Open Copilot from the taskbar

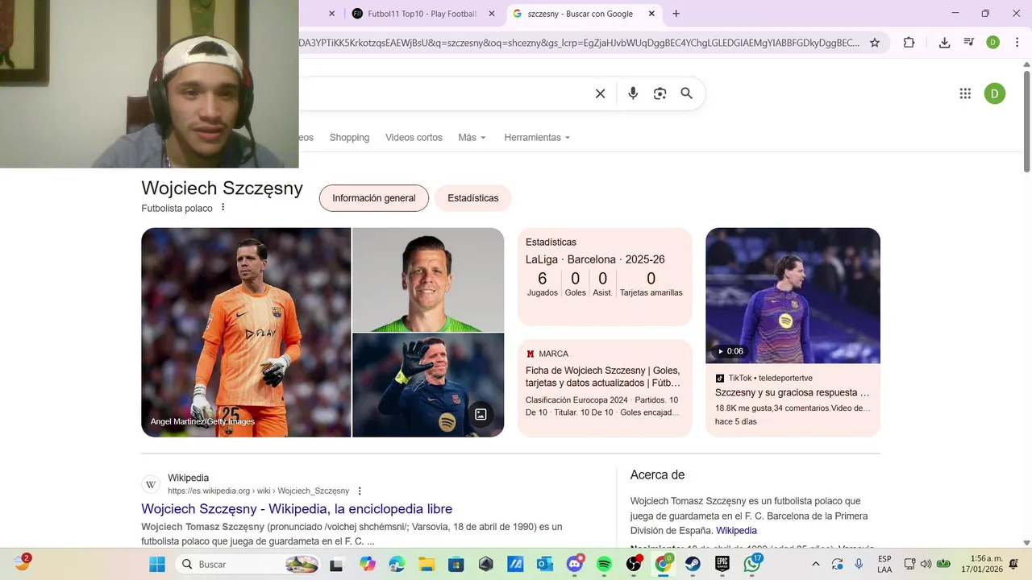point(367,564)
